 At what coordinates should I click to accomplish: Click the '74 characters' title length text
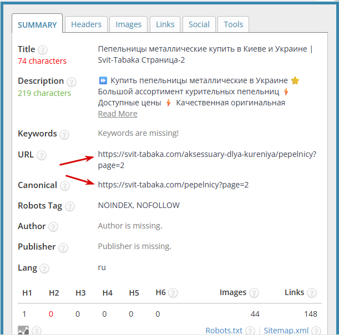pyautogui.click(x=42, y=61)
